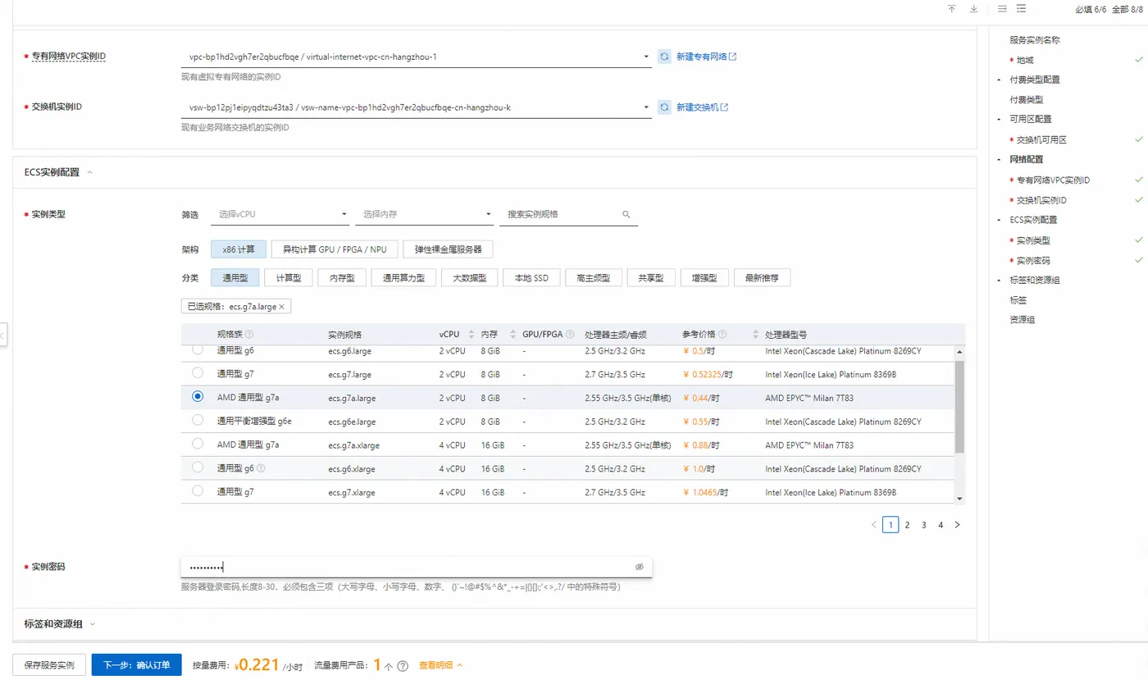Choose 最新推荐 category
1148x680 pixels.
(x=763, y=278)
